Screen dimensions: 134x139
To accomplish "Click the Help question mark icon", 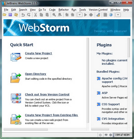I will [x=111, y=15].
